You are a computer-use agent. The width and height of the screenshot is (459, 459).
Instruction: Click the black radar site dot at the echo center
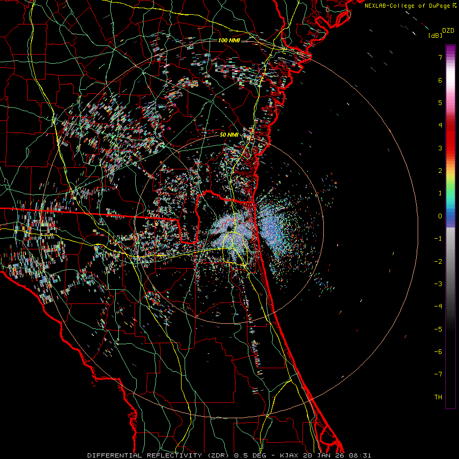click(x=228, y=229)
